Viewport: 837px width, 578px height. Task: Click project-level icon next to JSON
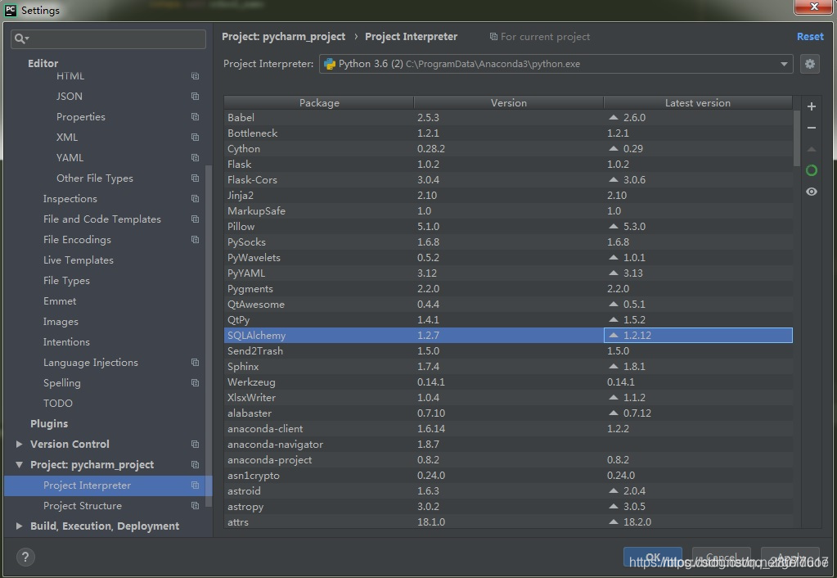(x=196, y=97)
